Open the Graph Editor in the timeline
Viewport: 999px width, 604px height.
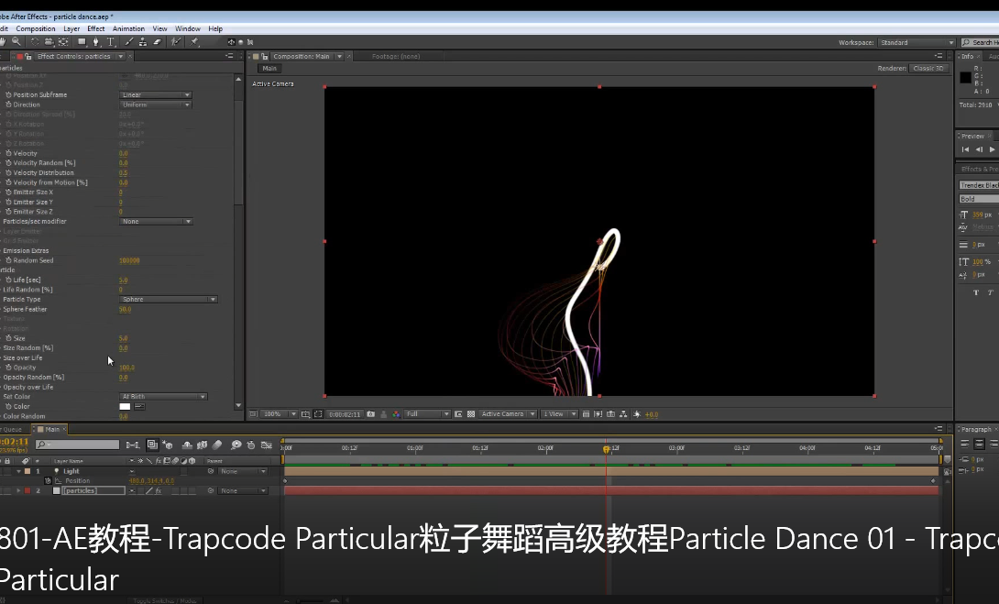[x=267, y=445]
